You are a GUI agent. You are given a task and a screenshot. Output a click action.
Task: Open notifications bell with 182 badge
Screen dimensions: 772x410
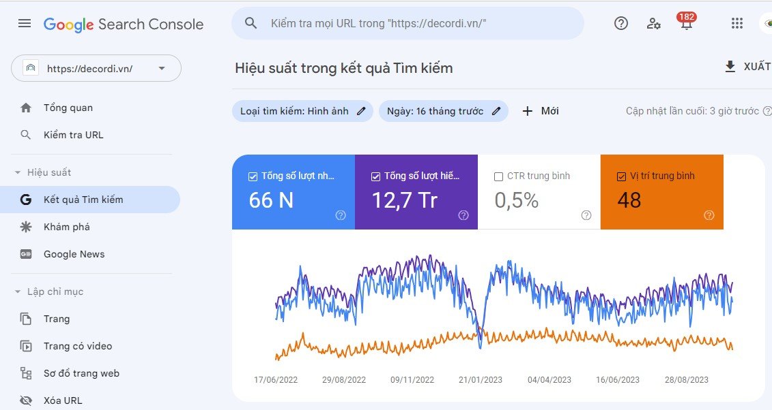[686, 21]
